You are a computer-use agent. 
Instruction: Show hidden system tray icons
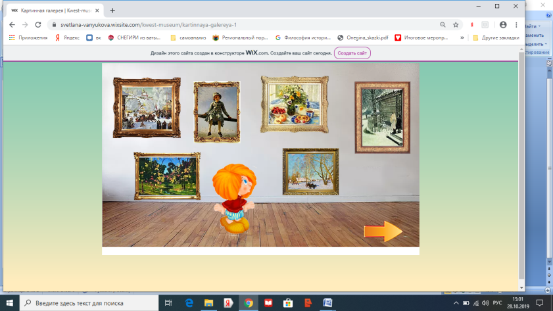(456, 303)
